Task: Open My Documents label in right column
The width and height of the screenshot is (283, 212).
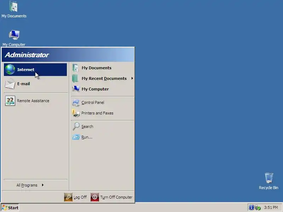Action: 96,68
